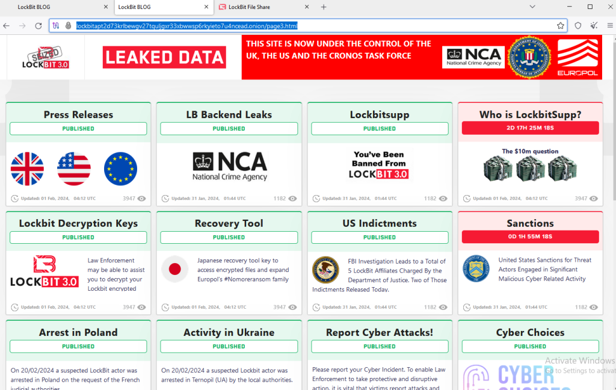Expand the list all tabs chevron
The image size is (616, 390).
click(x=532, y=7)
